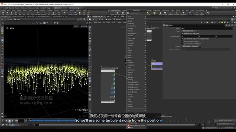The height and width of the screenshot is (132, 236).
Task: Open the Redshift menu
Action: (43, 8)
